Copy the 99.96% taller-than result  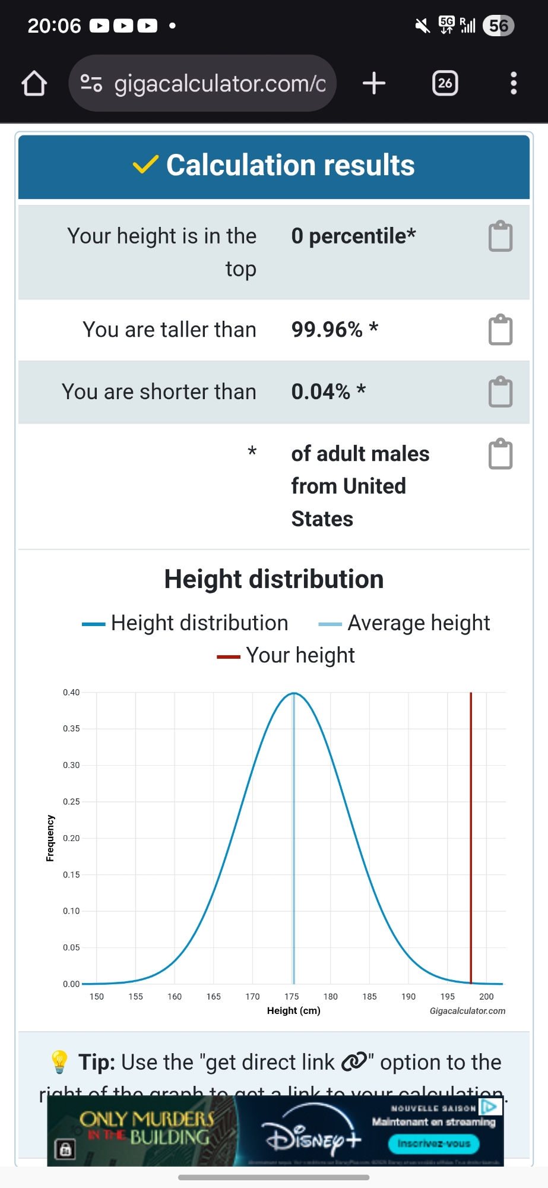pyautogui.click(x=501, y=330)
